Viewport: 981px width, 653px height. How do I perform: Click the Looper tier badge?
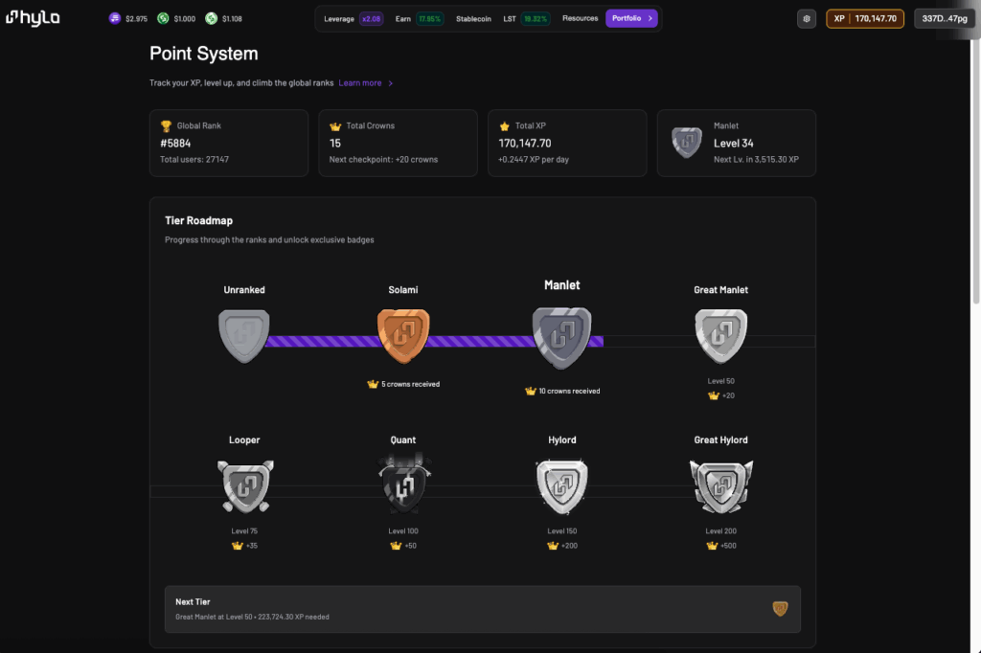click(244, 485)
